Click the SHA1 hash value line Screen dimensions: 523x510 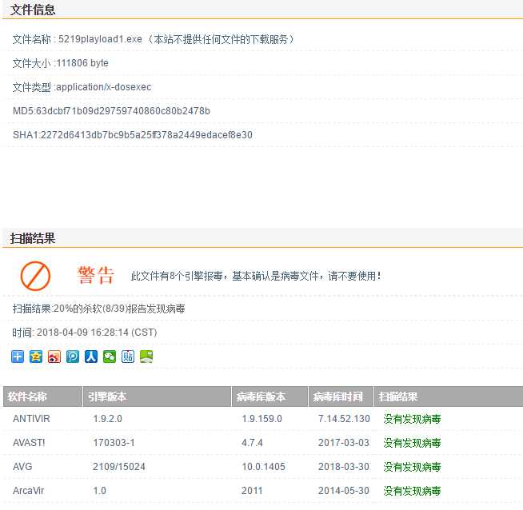(x=132, y=135)
